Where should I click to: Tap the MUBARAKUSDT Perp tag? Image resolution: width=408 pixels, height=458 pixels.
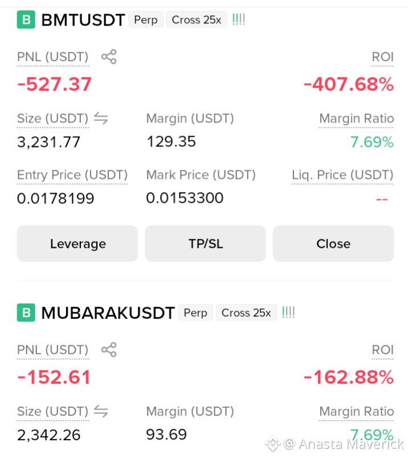click(195, 313)
